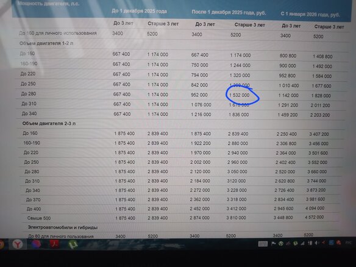Select the value 952 000

pos(199,94)
